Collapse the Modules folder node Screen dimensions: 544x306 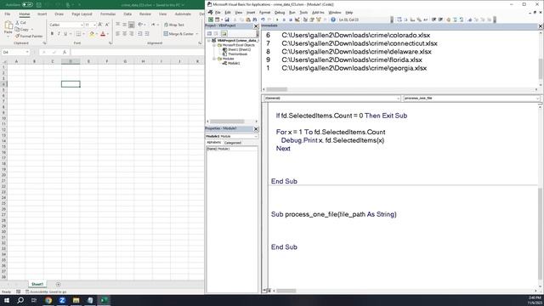coord(214,59)
